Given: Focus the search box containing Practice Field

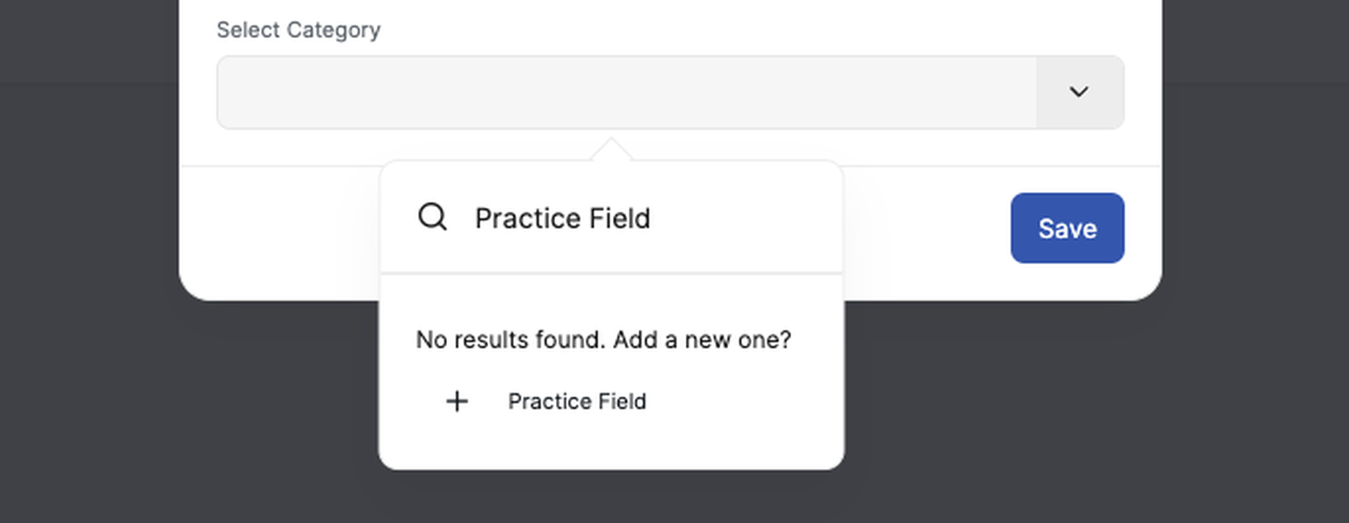Looking at the screenshot, I should [x=611, y=218].
